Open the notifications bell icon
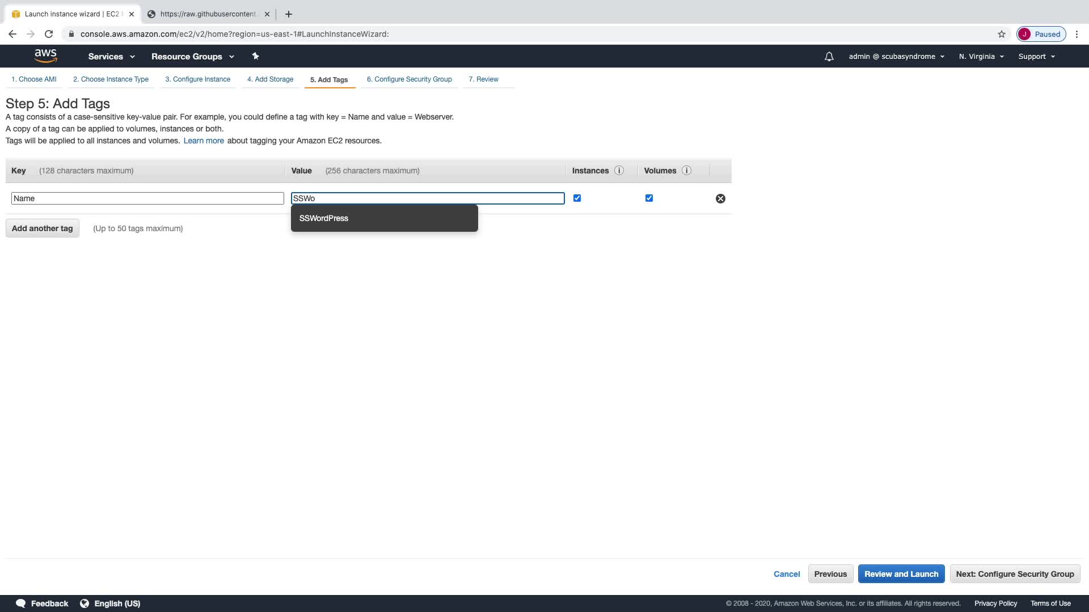Viewport: 1089px width, 612px height. (829, 57)
